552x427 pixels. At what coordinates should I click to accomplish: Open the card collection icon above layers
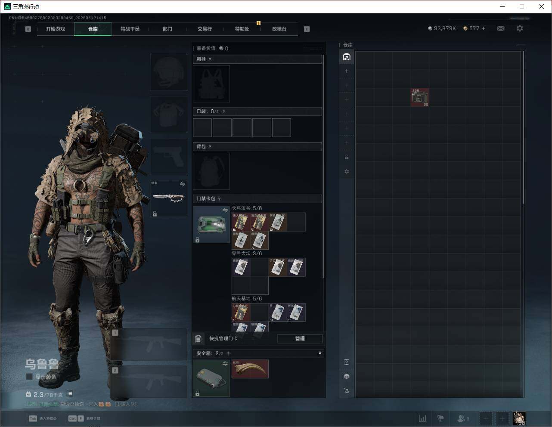coord(347,362)
